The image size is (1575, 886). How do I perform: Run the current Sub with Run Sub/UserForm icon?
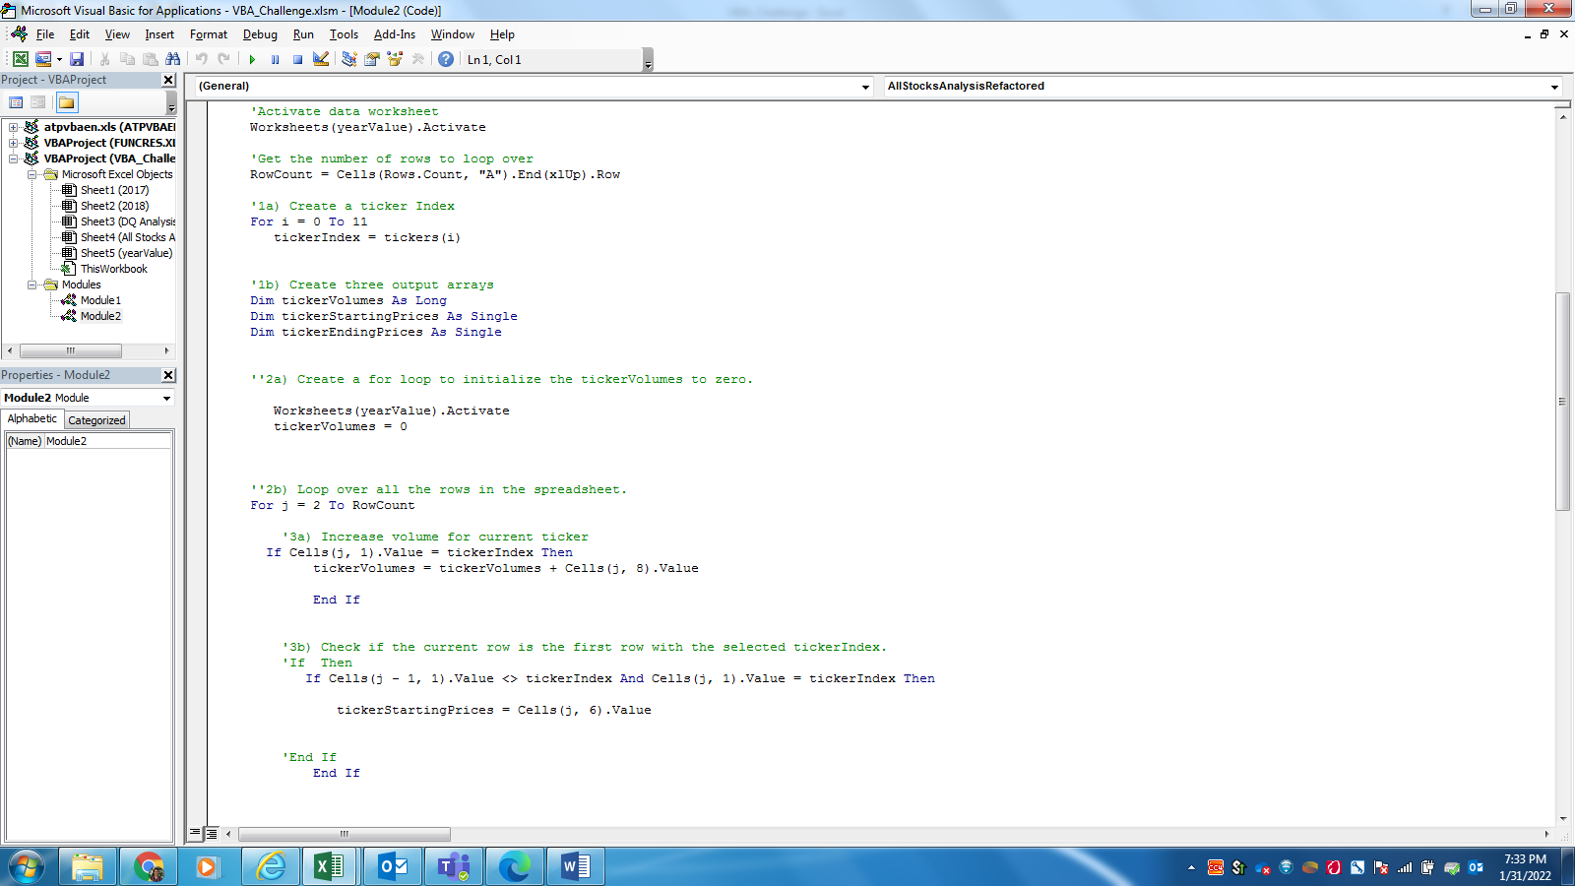click(x=253, y=58)
